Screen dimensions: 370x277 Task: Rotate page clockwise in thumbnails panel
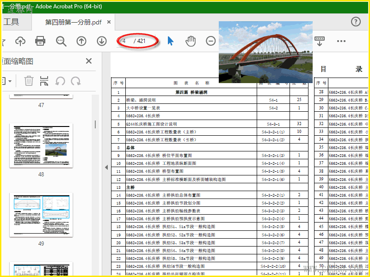point(75,81)
